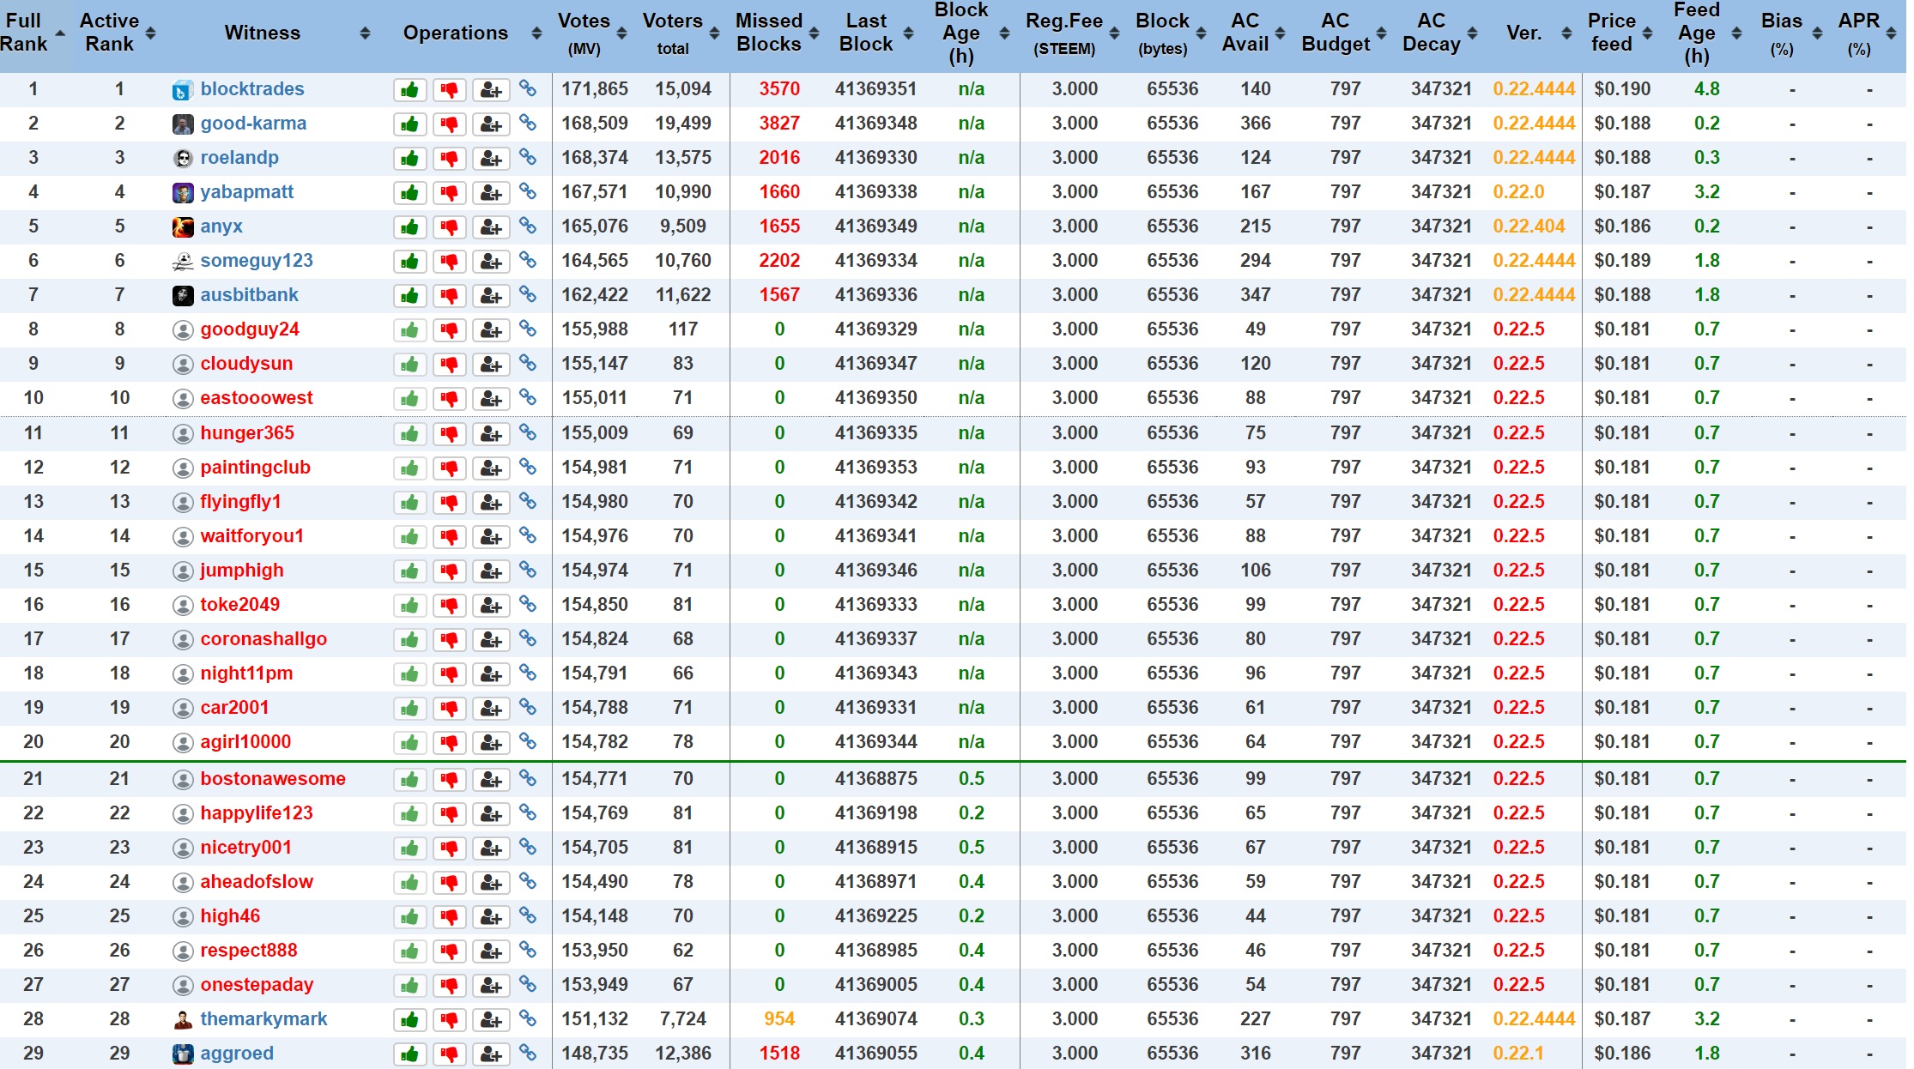Viewport: 1914px width, 1069px height.
Task: Click chain link icon for bostonawesome
Action: click(x=528, y=778)
